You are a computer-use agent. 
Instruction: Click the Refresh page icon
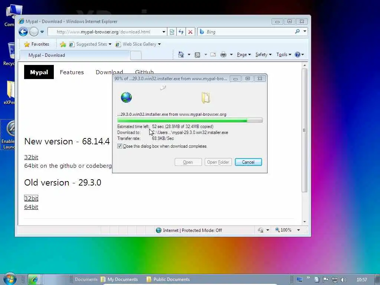[181, 32]
